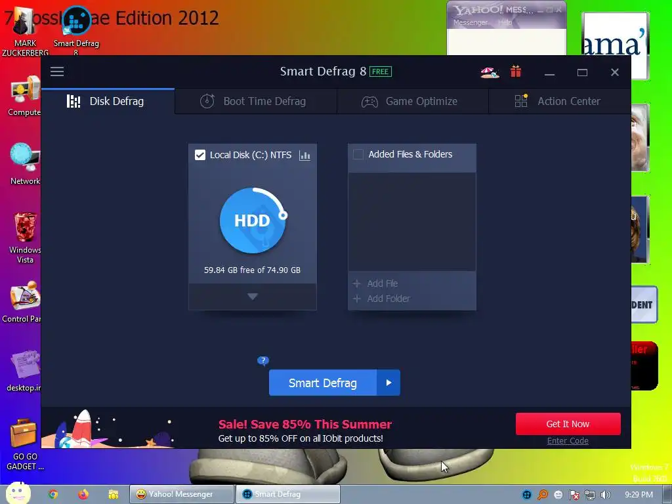The image size is (672, 504).
Task: Launch Chrome from the taskbar
Action: point(53,494)
